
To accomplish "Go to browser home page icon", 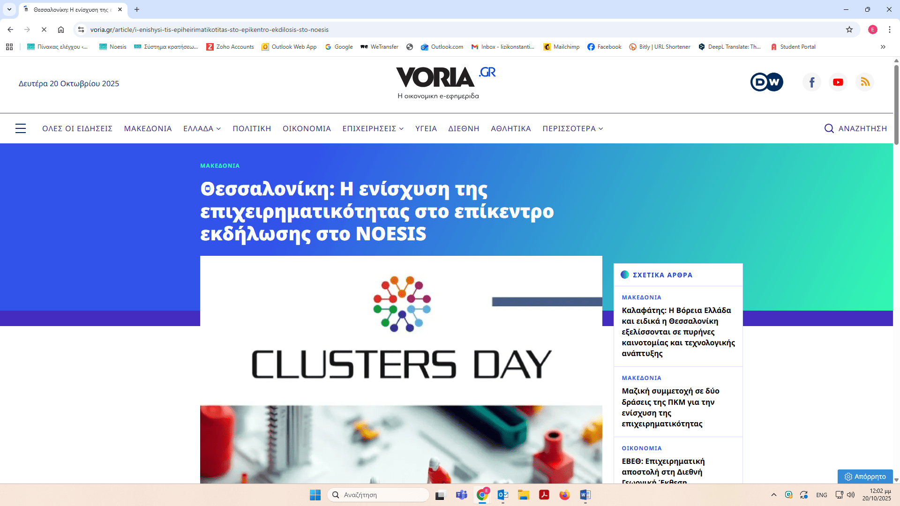I will point(61,30).
